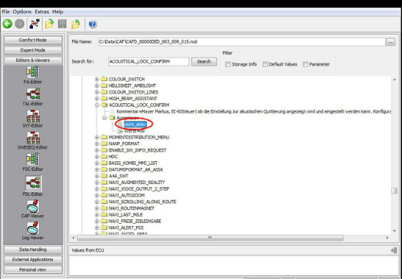The height and width of the screenshot is (279, 402).
Task: Expand the ENABLE_SW_INFO_REQUEST node
Action: pos(97,150)
